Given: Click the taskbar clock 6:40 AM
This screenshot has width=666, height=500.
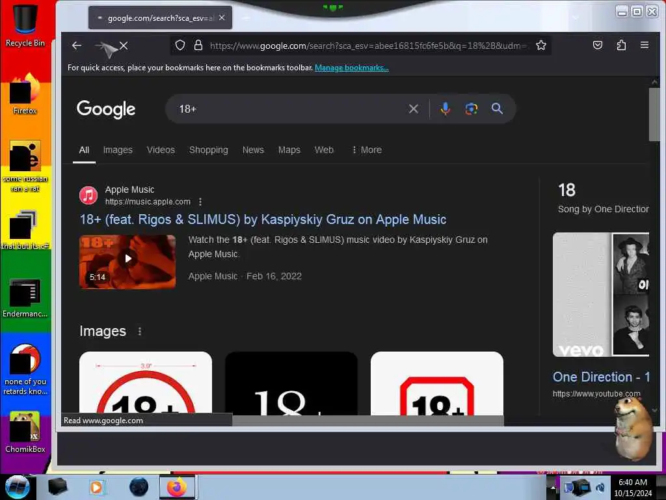Looking at the screenshot, I should click(633, 482).
